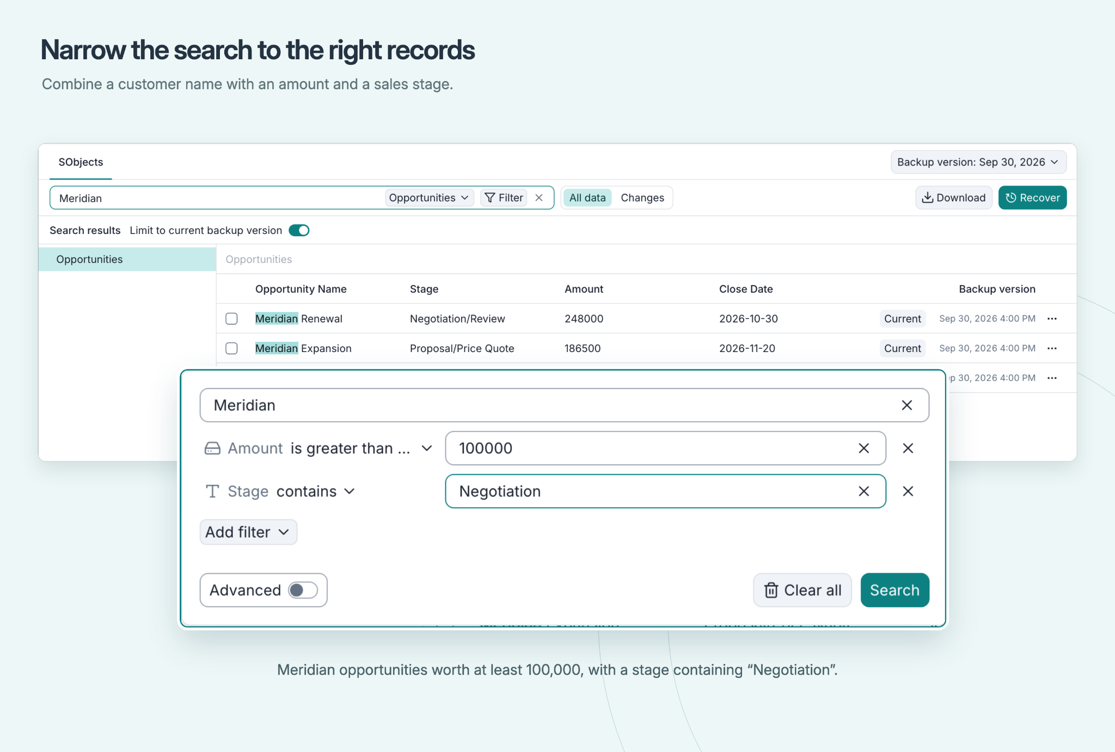Click Current badge on Meridian Renewal row
Screen dimensions: 1115x752
[x=902, y=319]
